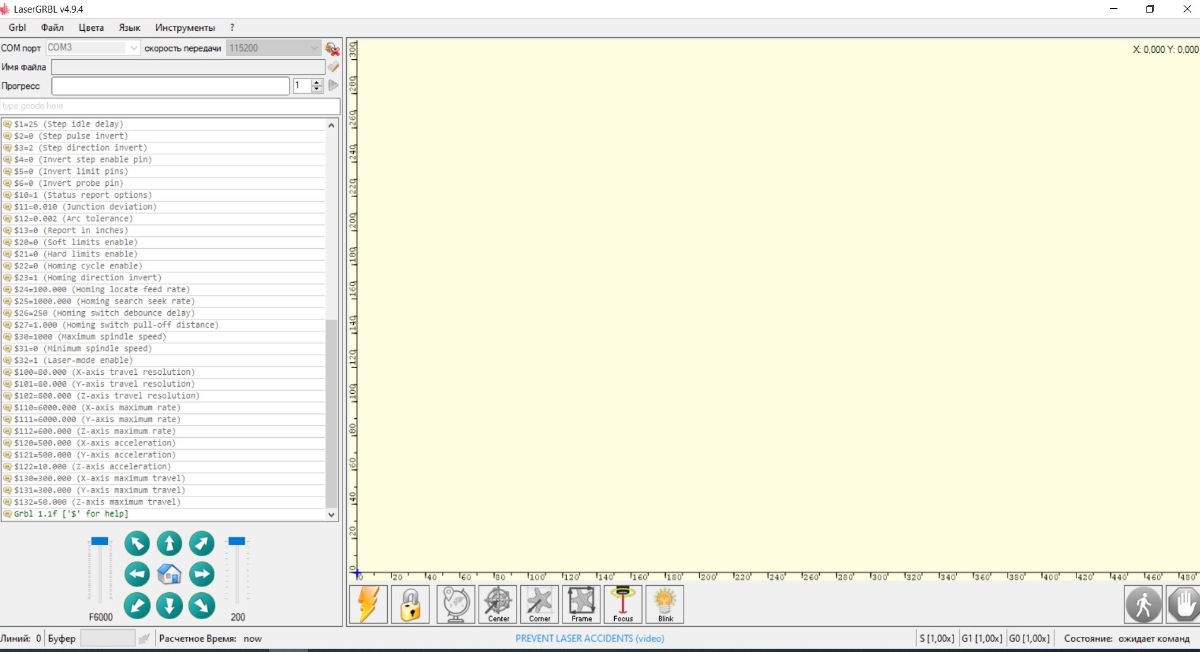This screenshot has height=652, width=1200.
Task: Click the disconnect plug icon
Action: 332,49
